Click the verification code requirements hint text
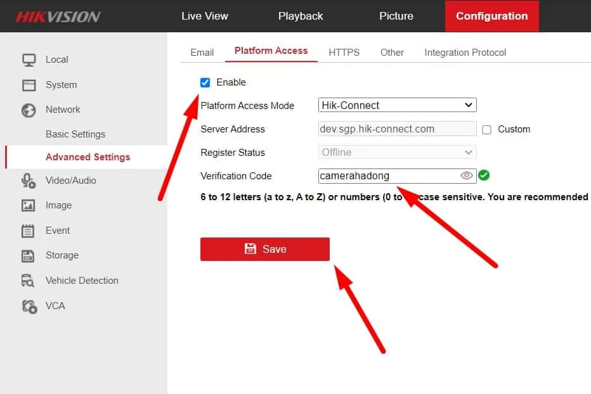Screen dimensions: 591x394 click(394, 197)
